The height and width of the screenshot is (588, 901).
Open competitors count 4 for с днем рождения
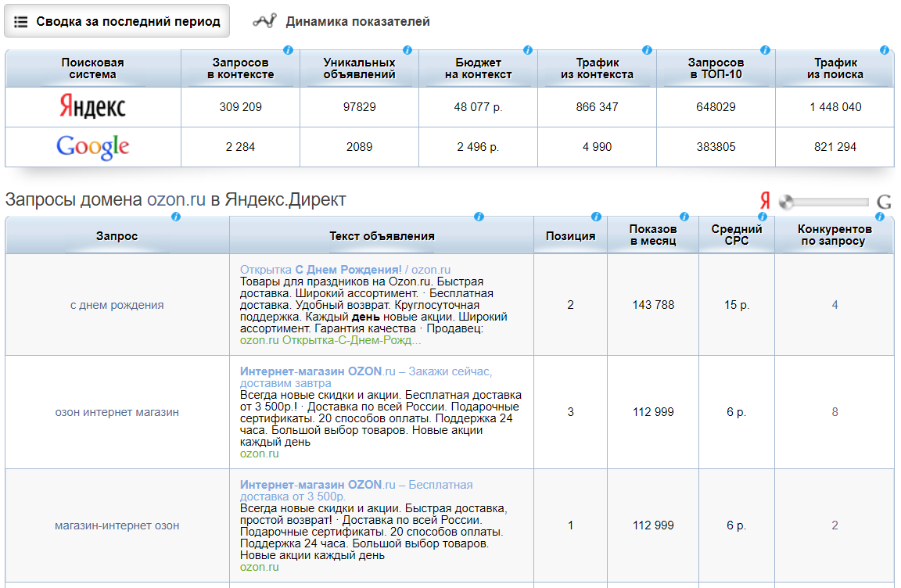(835, 305)
